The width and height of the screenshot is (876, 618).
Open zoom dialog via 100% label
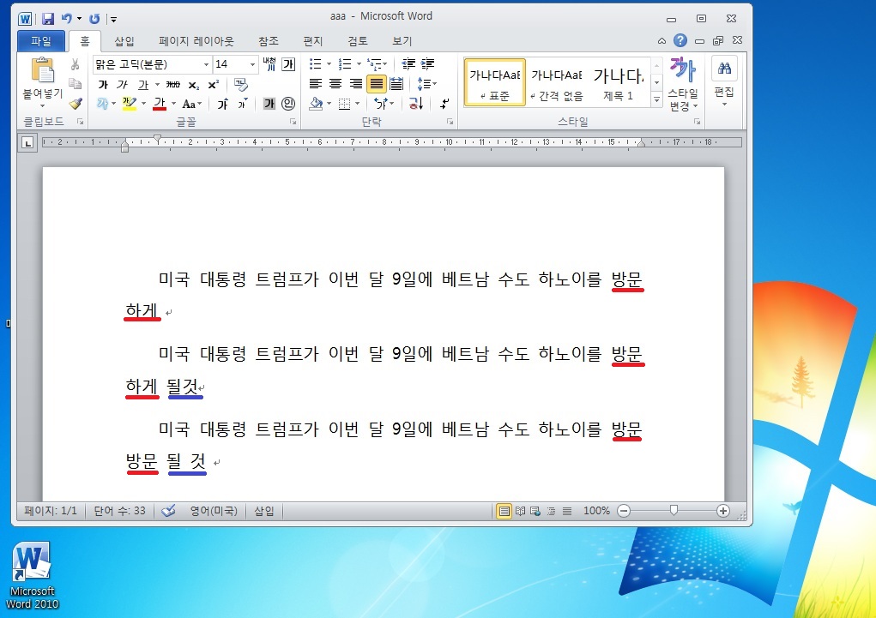596,511
